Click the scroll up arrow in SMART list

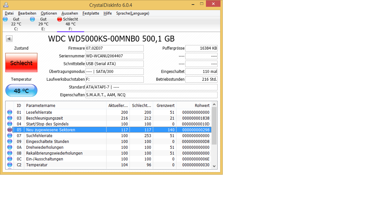[x=214, y=105]
